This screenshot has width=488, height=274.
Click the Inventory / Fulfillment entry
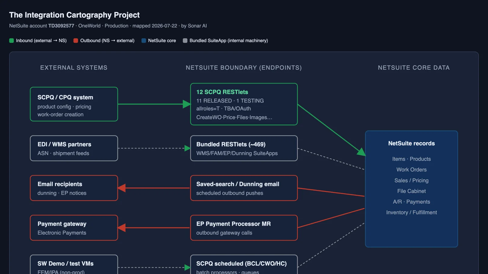pos(411,213)
